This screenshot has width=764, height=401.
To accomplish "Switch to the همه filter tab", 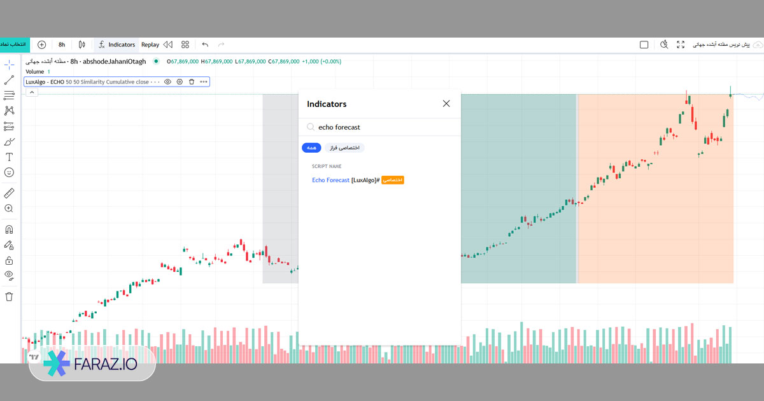I will (x=311, y=147).
